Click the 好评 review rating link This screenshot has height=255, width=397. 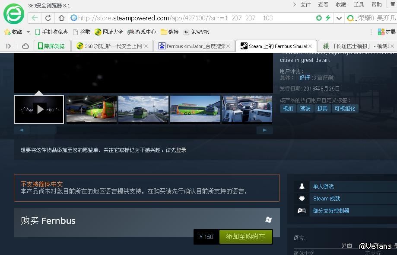[304, 78]
